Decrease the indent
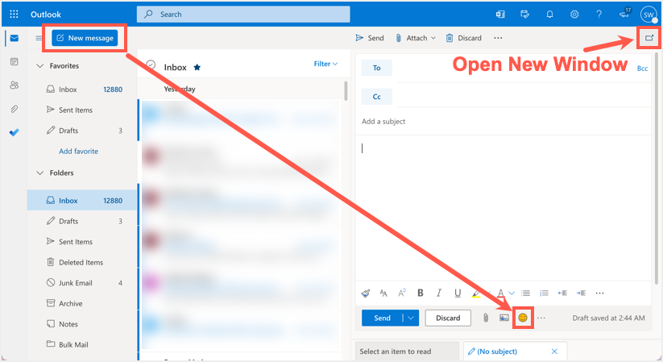 pos(562,293)
